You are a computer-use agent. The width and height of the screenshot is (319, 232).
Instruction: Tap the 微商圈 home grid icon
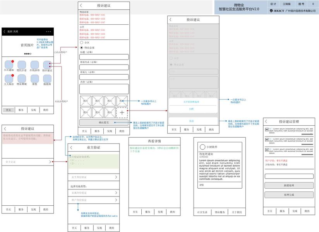[x=47, y=78]
